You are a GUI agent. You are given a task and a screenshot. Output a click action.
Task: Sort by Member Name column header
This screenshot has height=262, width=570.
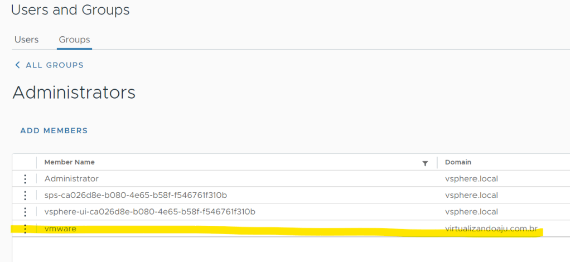click(70, 162)
